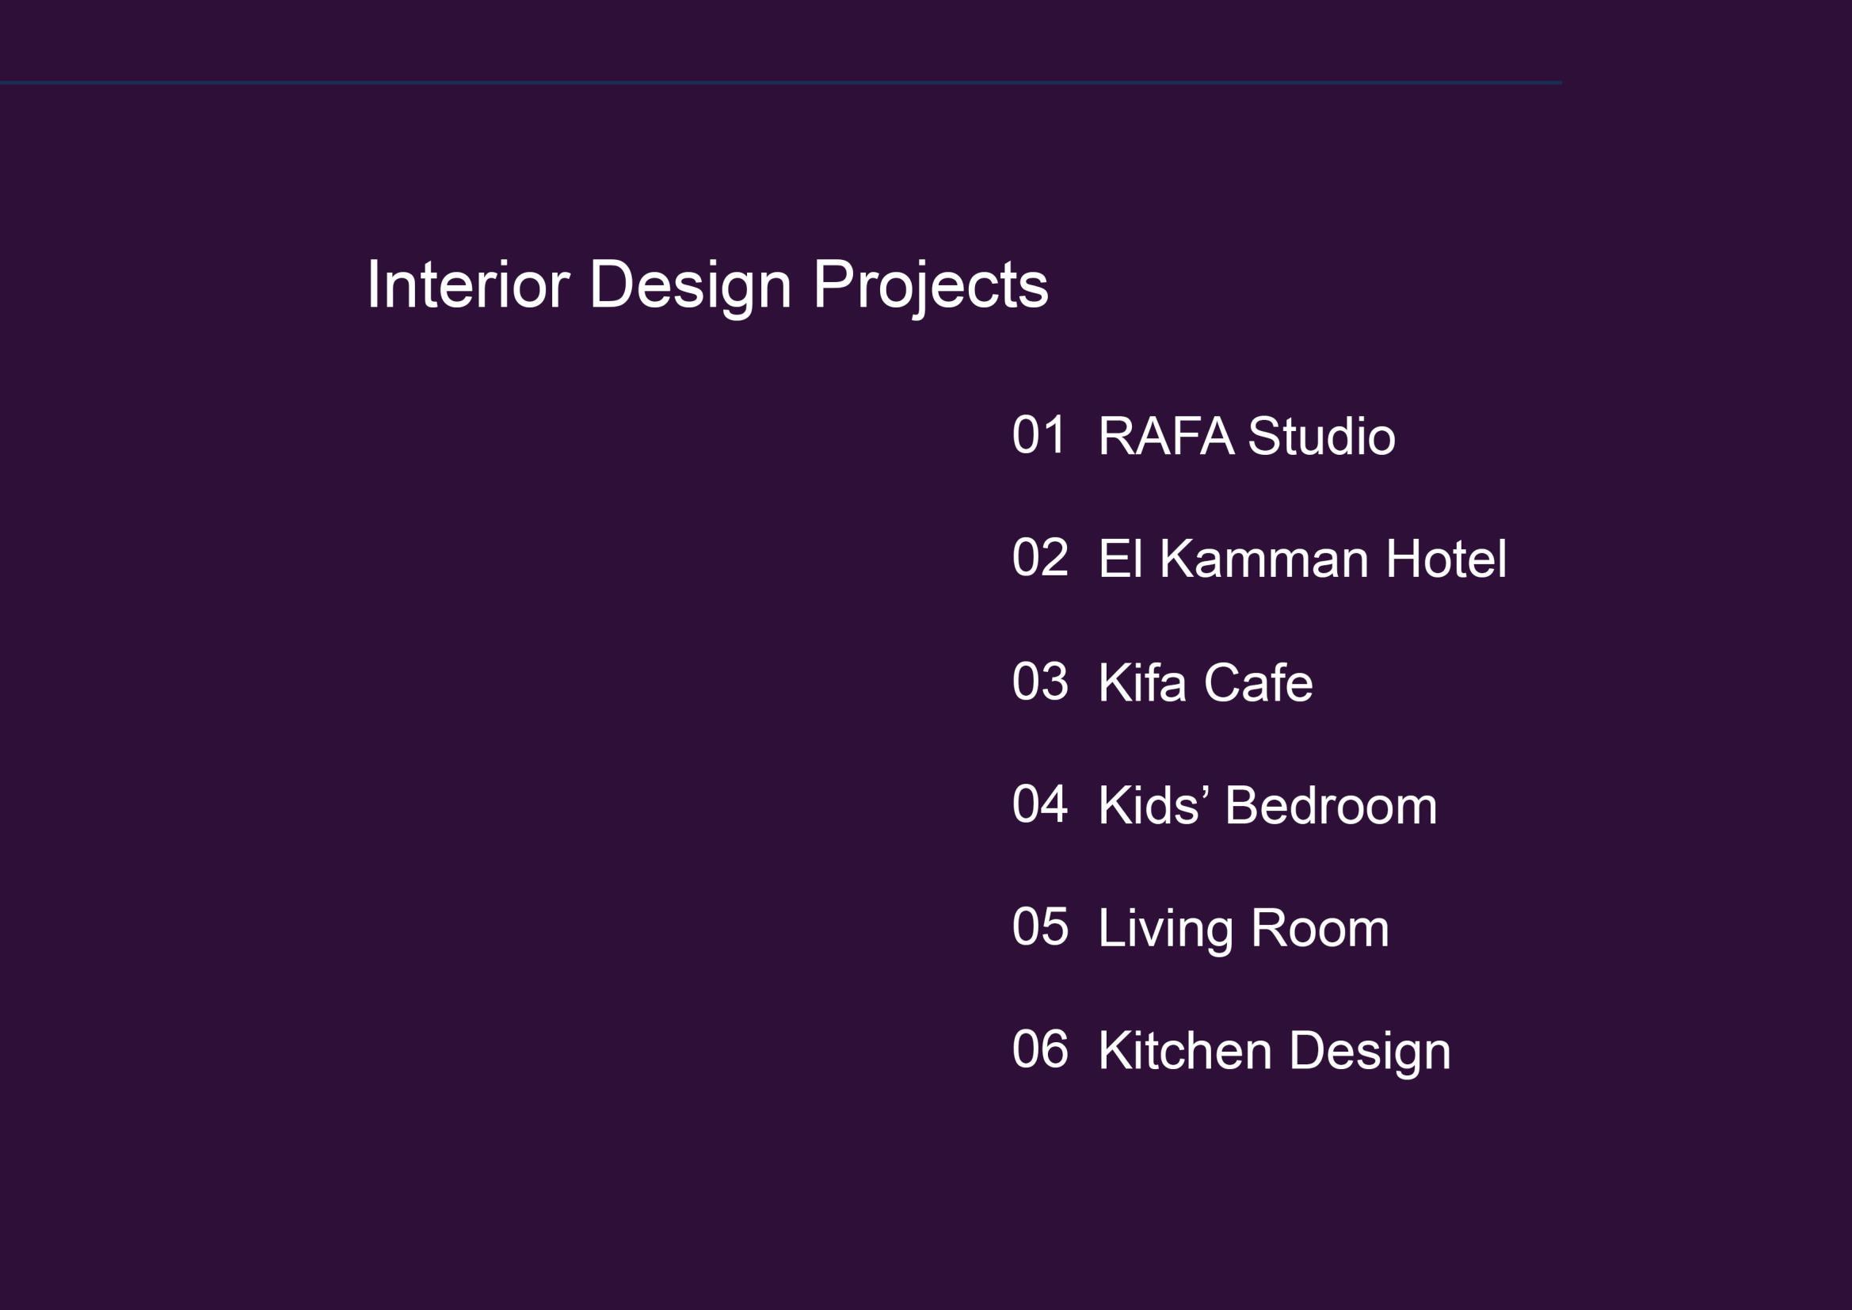Open the RAFA Studio project entry
The image size is (1852, 1310).
(x=1246, y=437)
